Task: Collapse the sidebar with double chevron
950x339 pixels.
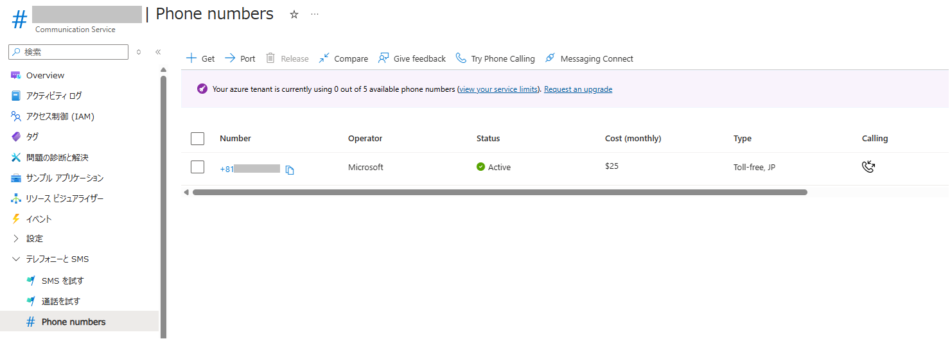Action: (x=158, y=52)
